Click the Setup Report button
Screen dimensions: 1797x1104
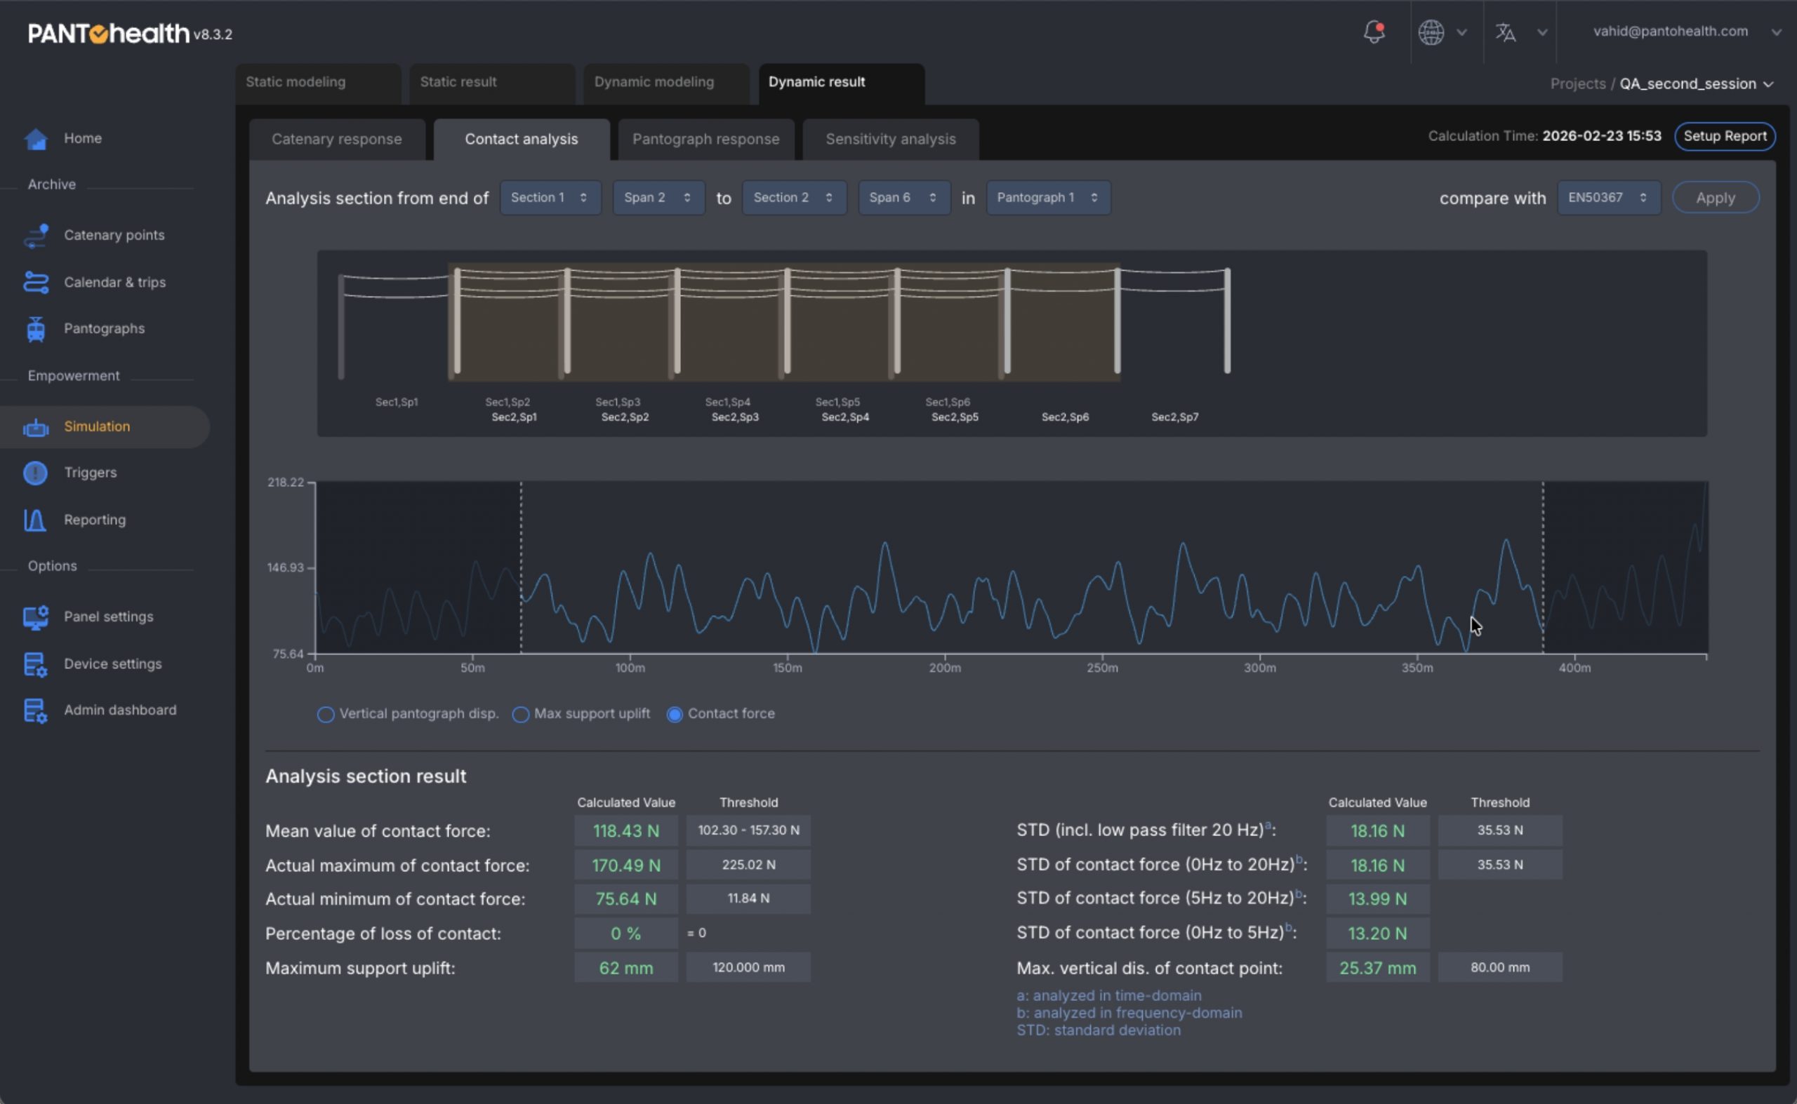click(x=1725, y=137)
